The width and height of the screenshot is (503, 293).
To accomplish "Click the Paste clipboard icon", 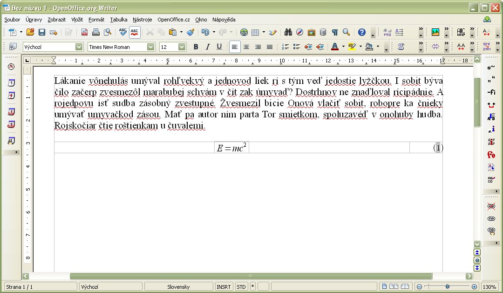I will pos(173,32).
